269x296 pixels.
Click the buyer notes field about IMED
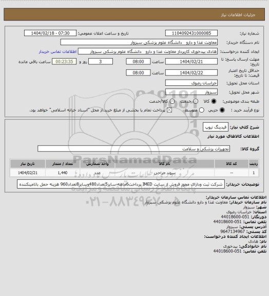[121, 184]
